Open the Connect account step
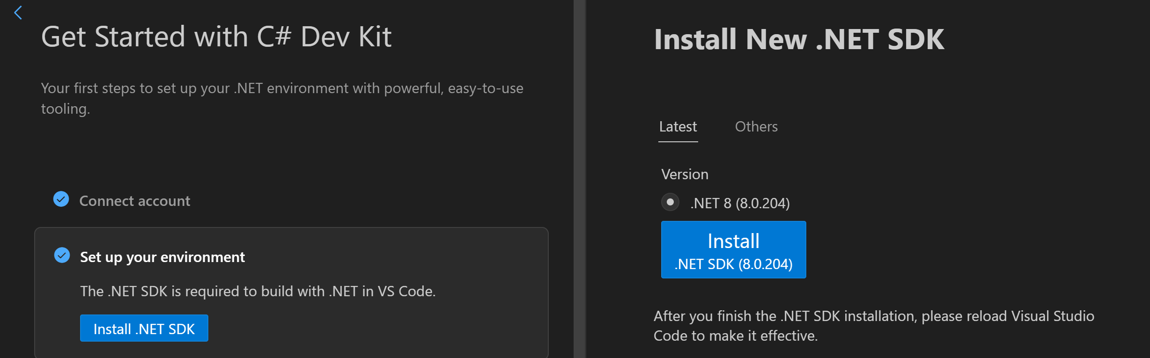The image size is (1150, 358). click(134, 201)
